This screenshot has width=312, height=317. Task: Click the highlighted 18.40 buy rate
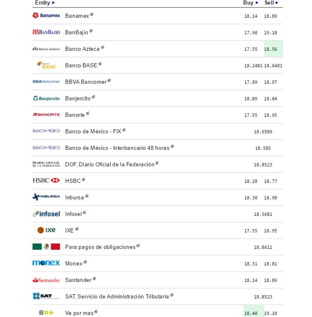(251, 313)
